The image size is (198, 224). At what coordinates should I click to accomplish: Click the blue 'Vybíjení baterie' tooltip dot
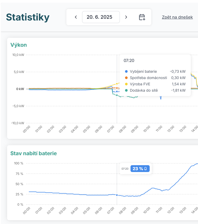126,71
